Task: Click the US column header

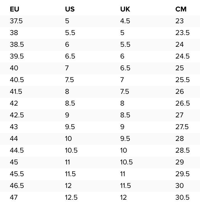Action: [x=70, y=9]
